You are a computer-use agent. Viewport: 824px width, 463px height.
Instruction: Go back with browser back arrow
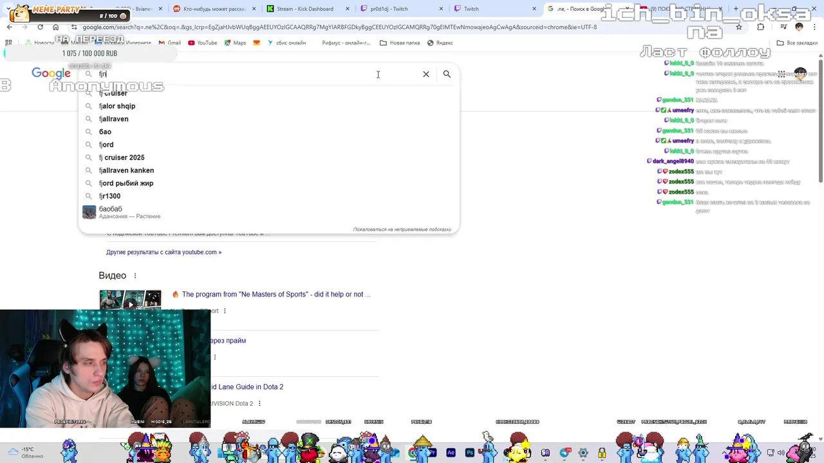point(9,27)
